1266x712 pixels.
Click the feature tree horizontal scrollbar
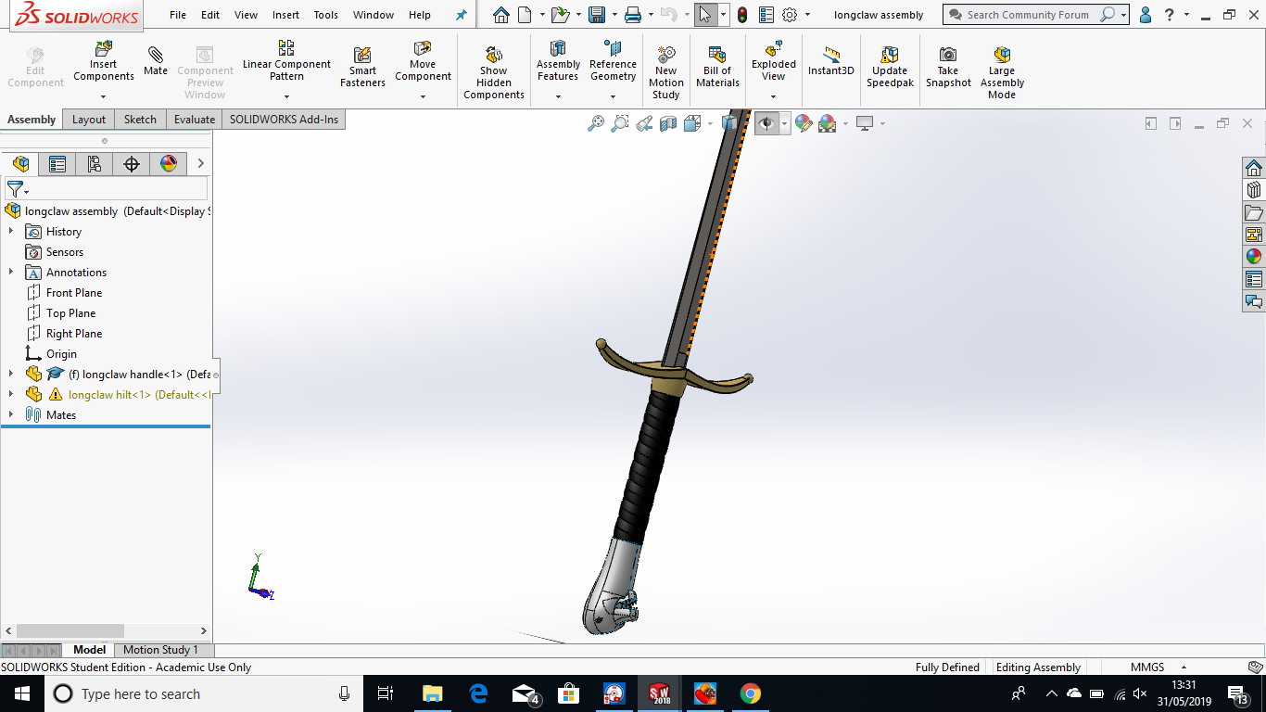click(x=70, y=630)
